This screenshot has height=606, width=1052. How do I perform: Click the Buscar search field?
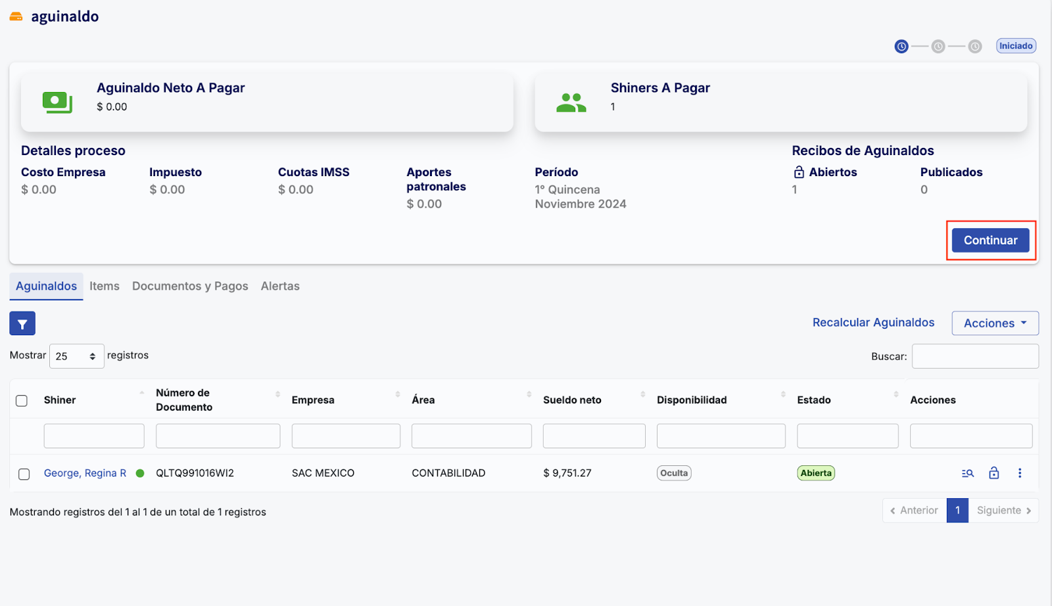click(x=974, y=356)
